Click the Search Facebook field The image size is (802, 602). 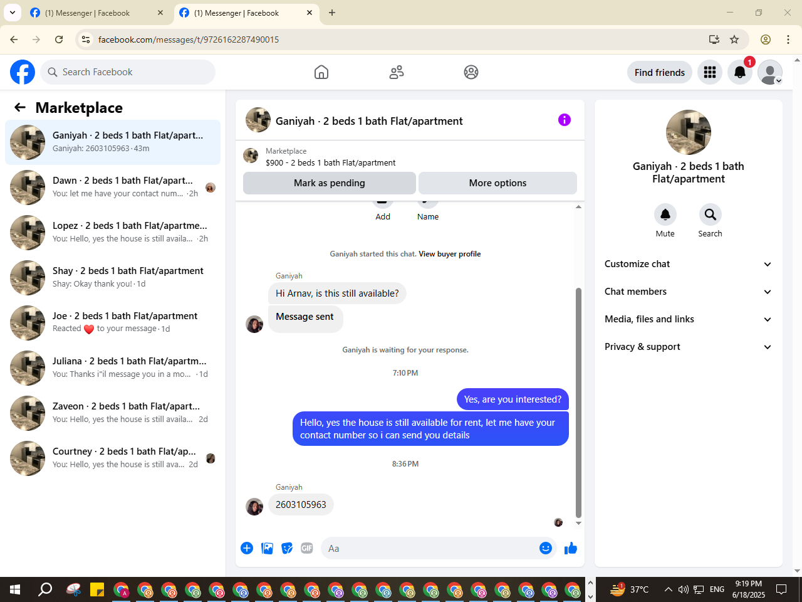pyautogui.click(x=128, y=72)
